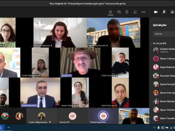Click Aysun Səfərova's avatar in list
The width and height of the screenshot is (175, 131).
[x=156, y=110]
